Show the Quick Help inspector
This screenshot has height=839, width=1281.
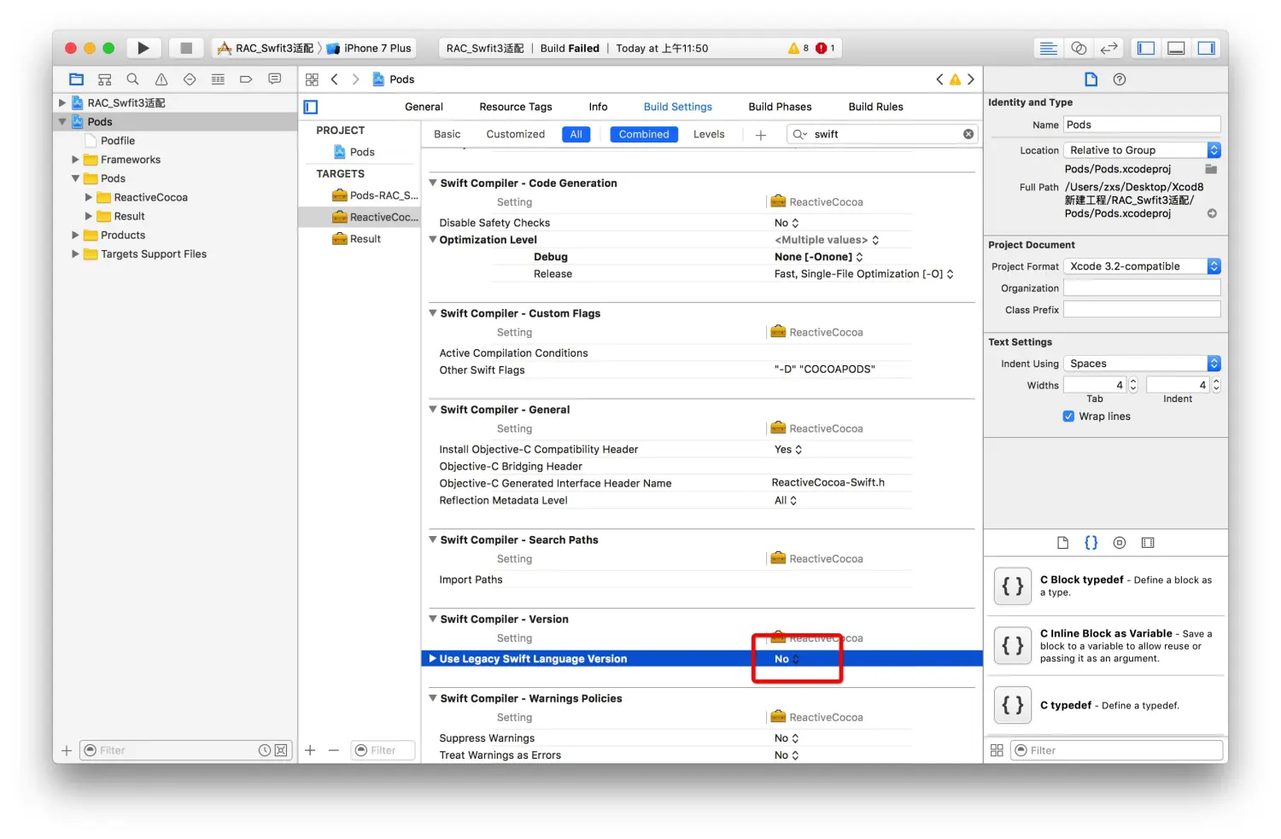click(x=1120, y=79)
